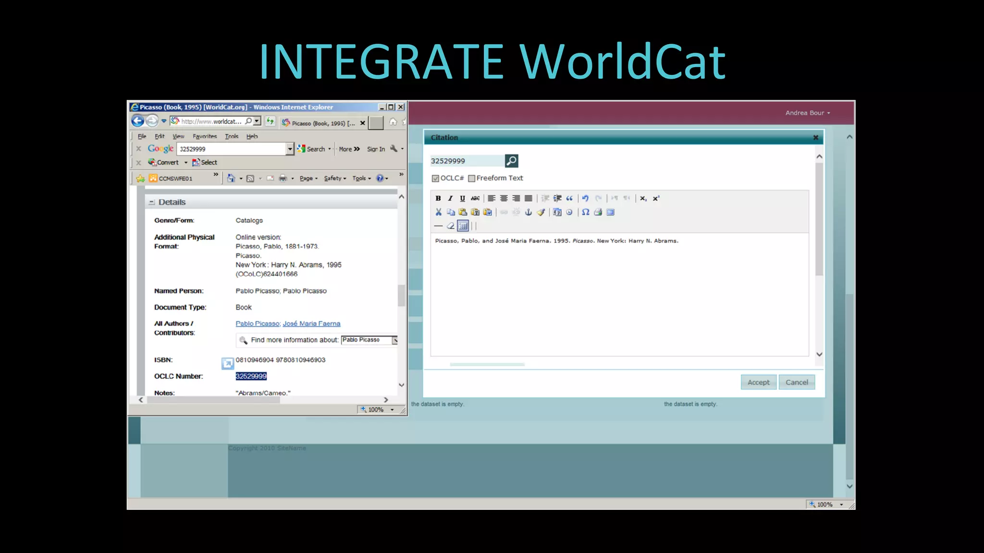Click the scissors cut icon
The image size is (984, 553).
click(x=438, y=212)
